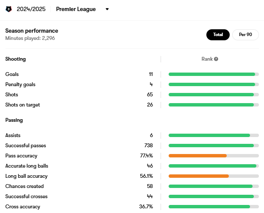Click the Shooting section heading
This screenshot has width=264, height=213.
tap(16, 59)
